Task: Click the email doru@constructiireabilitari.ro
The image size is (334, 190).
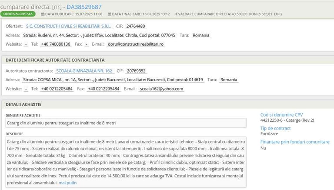Action: pos(136,44)
